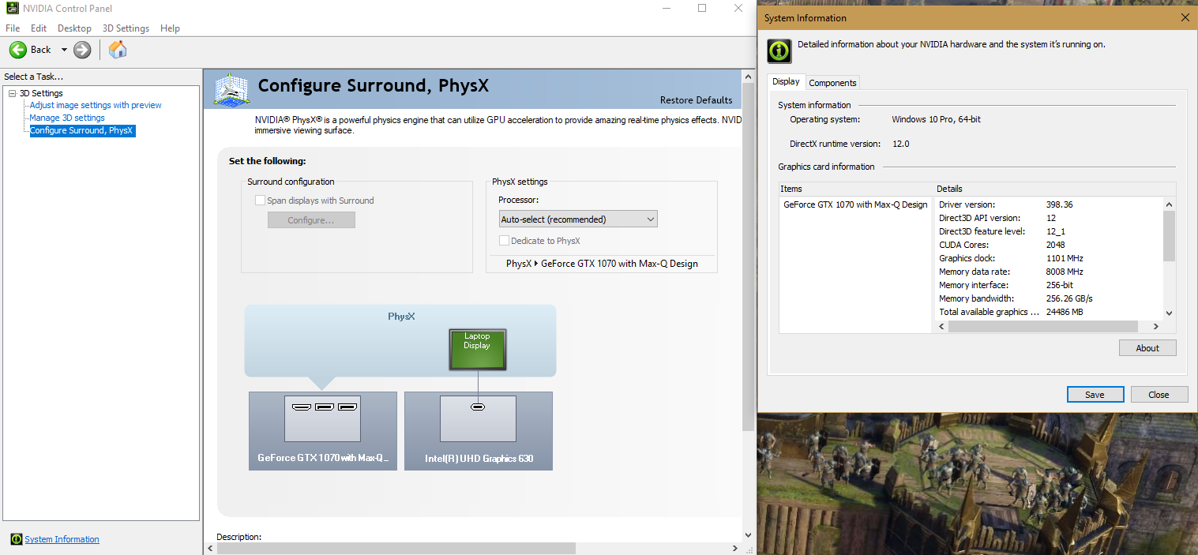This screenshot has height=555, width=1198.
Task: Select Manage 3D settings in the tree
Action: click(x=67, y=118)
